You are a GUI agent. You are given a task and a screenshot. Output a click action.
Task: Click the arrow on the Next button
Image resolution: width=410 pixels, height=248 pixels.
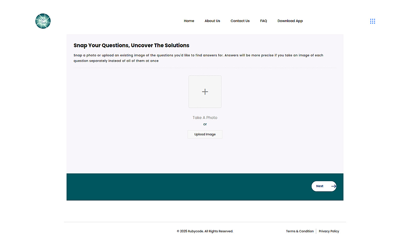[334, 186]
